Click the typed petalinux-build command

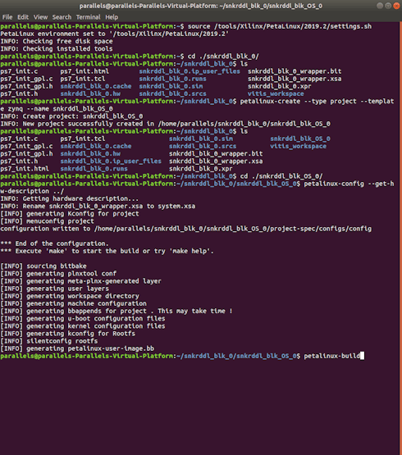(332, 356)
